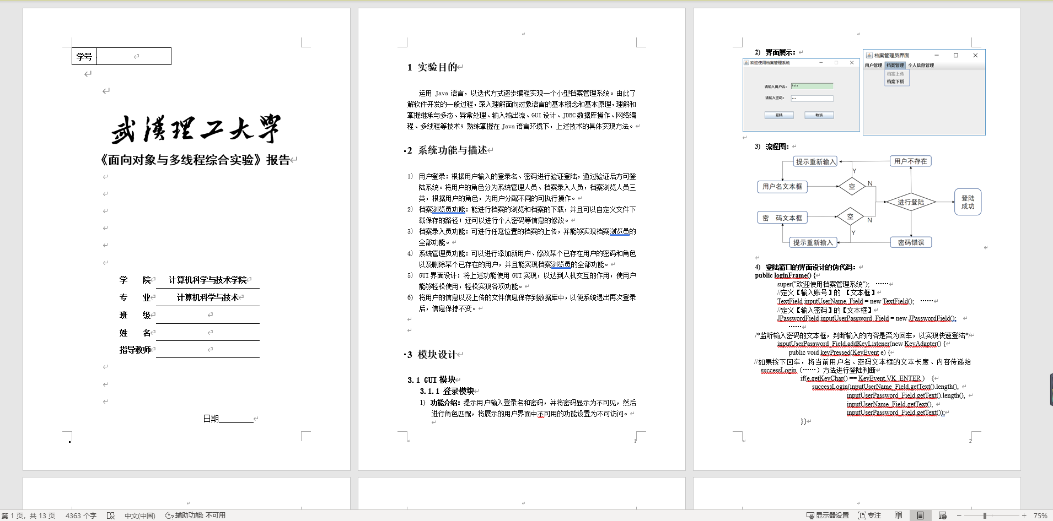Click the 用户登录 list item on page two

coord(526,187)
